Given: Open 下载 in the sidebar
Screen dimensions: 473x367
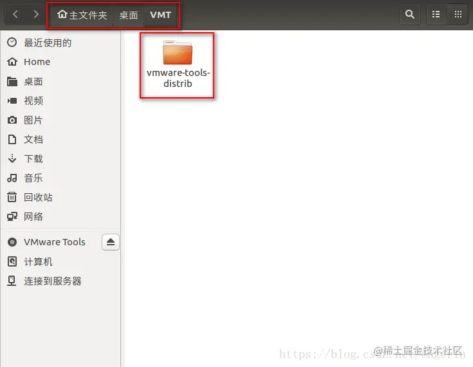Looking at the screenshot, I should [x=60, y=159].
